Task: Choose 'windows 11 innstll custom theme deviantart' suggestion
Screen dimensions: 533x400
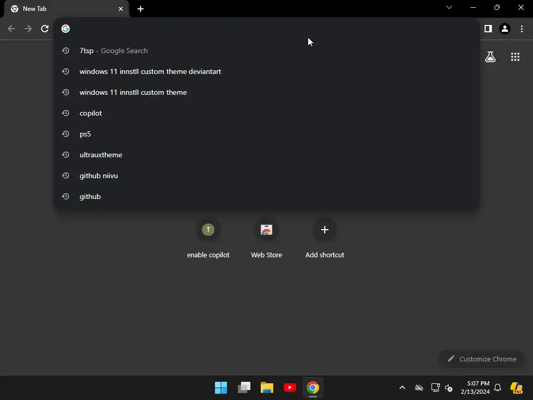Action: [x=266, y=71]
